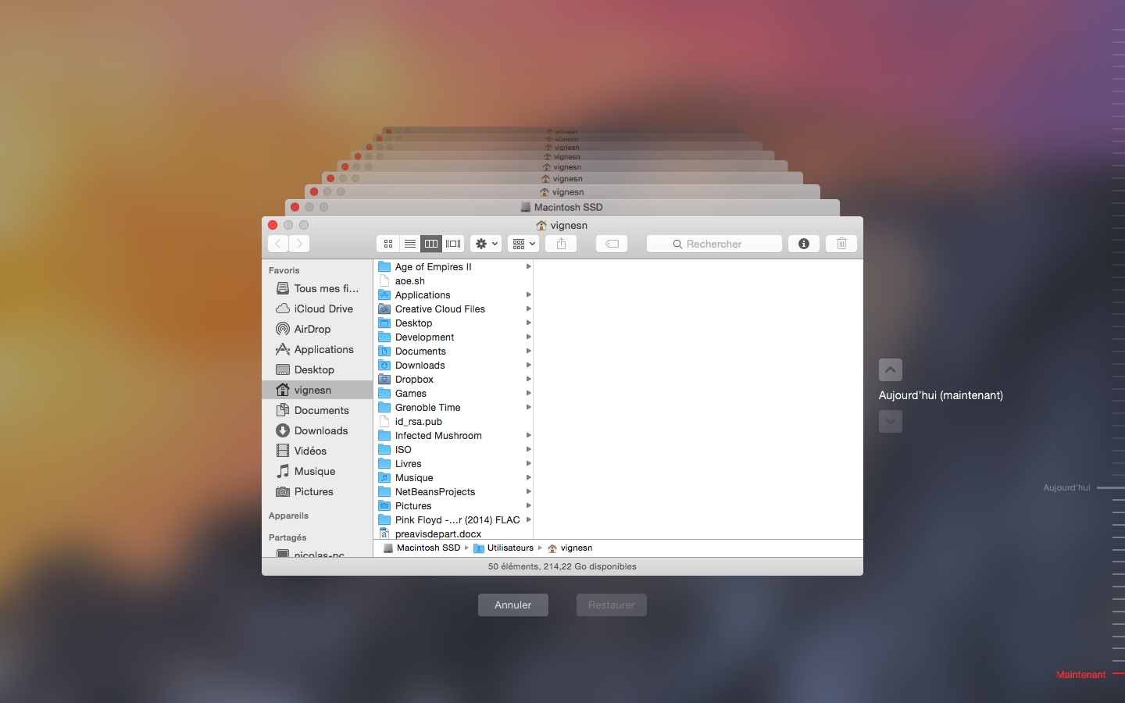The image size is (1125, 703).
Task: Click the Restaurer button
Action: (612, 605)
